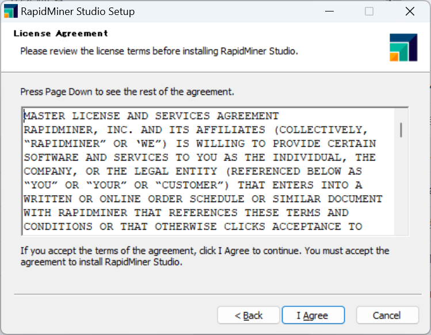Viewport: 431px width, 335px height.
Task: Click the disabled maximize window button
Action: click(x=369, y=12)
